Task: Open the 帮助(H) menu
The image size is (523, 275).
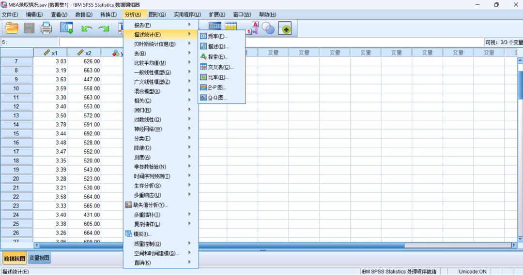Action: (x=267, y=14)
